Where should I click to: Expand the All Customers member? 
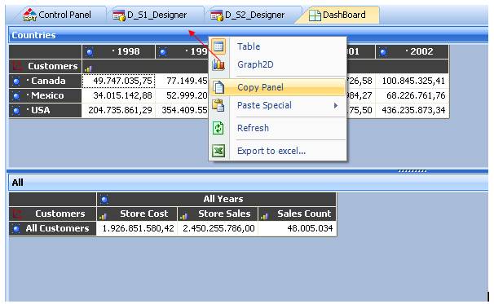(x=16, y=228)
